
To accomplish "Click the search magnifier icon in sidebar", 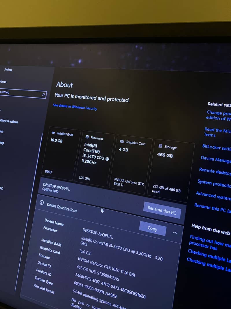I will pyautogui.click(x=43, y=95).
